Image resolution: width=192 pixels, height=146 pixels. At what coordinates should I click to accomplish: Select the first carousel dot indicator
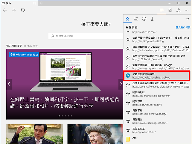tap(59, 116)
